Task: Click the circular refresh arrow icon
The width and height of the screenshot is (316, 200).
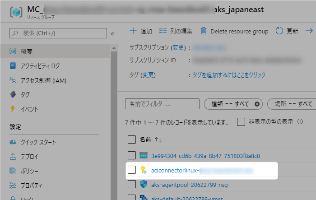Action: coord(279,31)
